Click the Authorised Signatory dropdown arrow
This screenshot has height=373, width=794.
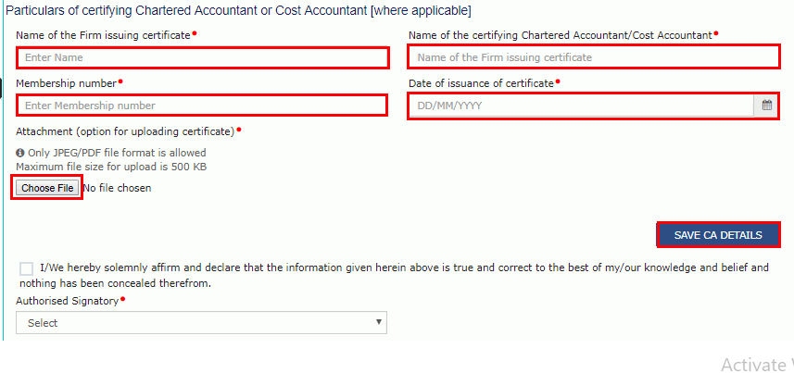378,322
